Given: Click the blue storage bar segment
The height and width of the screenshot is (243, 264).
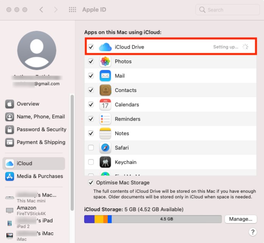Looking at the screenshot, I should click(110, 219).
